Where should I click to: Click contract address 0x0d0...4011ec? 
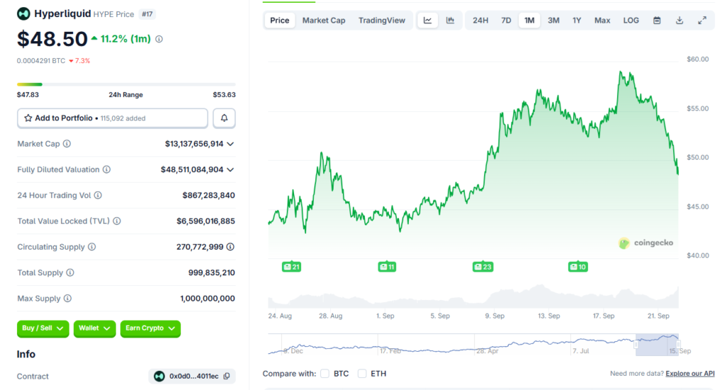click(x=194, y=376)
